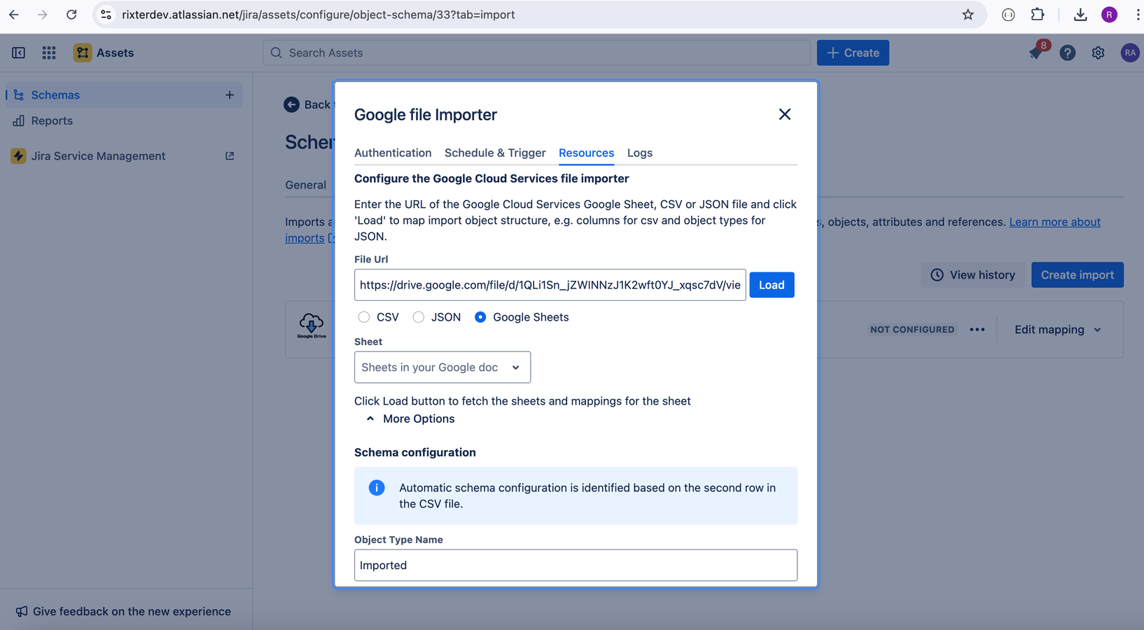Click the external link icon beside Jira Service Management
The height and width of the screenshot is (630, 1144).
tap(230, 155)
